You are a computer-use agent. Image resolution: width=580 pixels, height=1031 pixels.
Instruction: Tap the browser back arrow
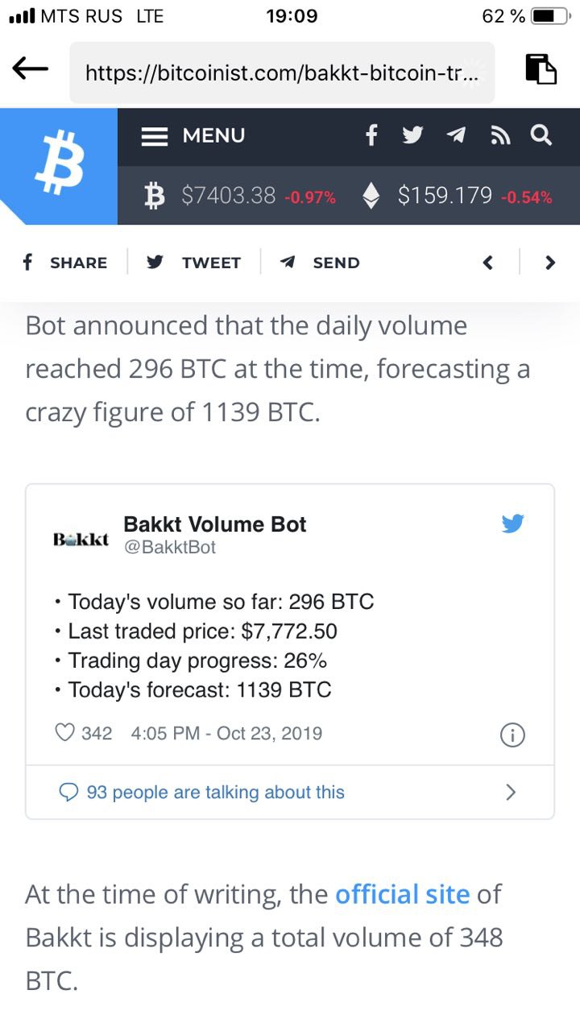pyautogui.click(x=31, y=70)
